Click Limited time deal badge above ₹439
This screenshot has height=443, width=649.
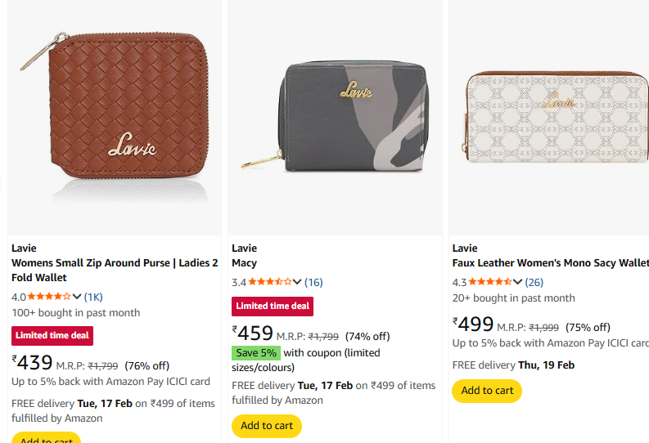52,336
